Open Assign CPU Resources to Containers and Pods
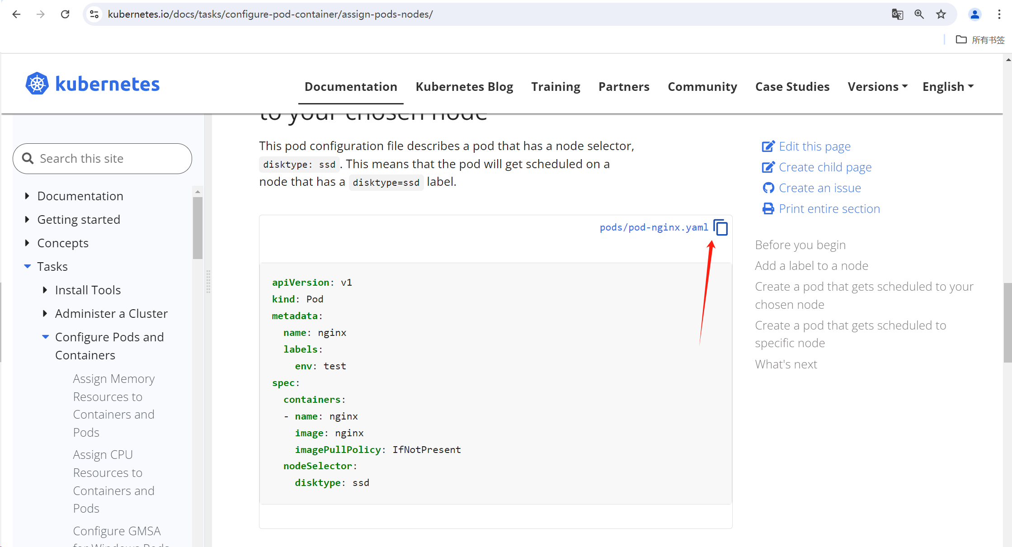The height and width of the screenshot is (547, 1012). point(114,481)
